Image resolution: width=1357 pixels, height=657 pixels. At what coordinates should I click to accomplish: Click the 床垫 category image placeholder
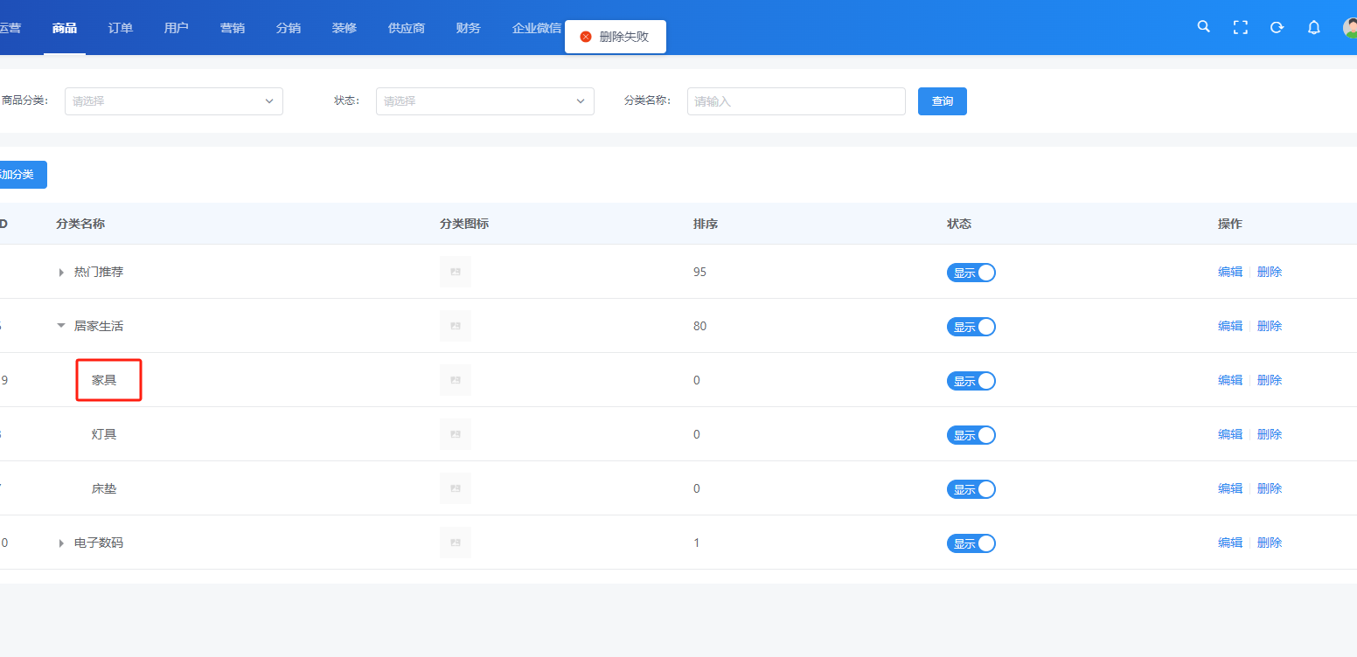click(x=456, y=488)
